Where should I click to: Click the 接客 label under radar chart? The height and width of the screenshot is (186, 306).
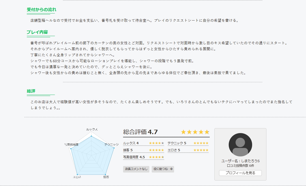click(106, 177)
